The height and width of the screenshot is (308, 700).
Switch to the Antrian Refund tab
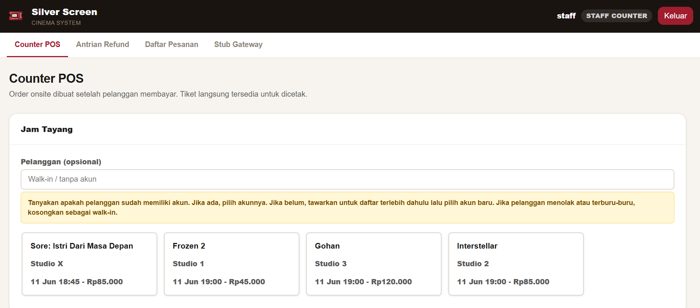pyautogui.click(x=102, y=44)
